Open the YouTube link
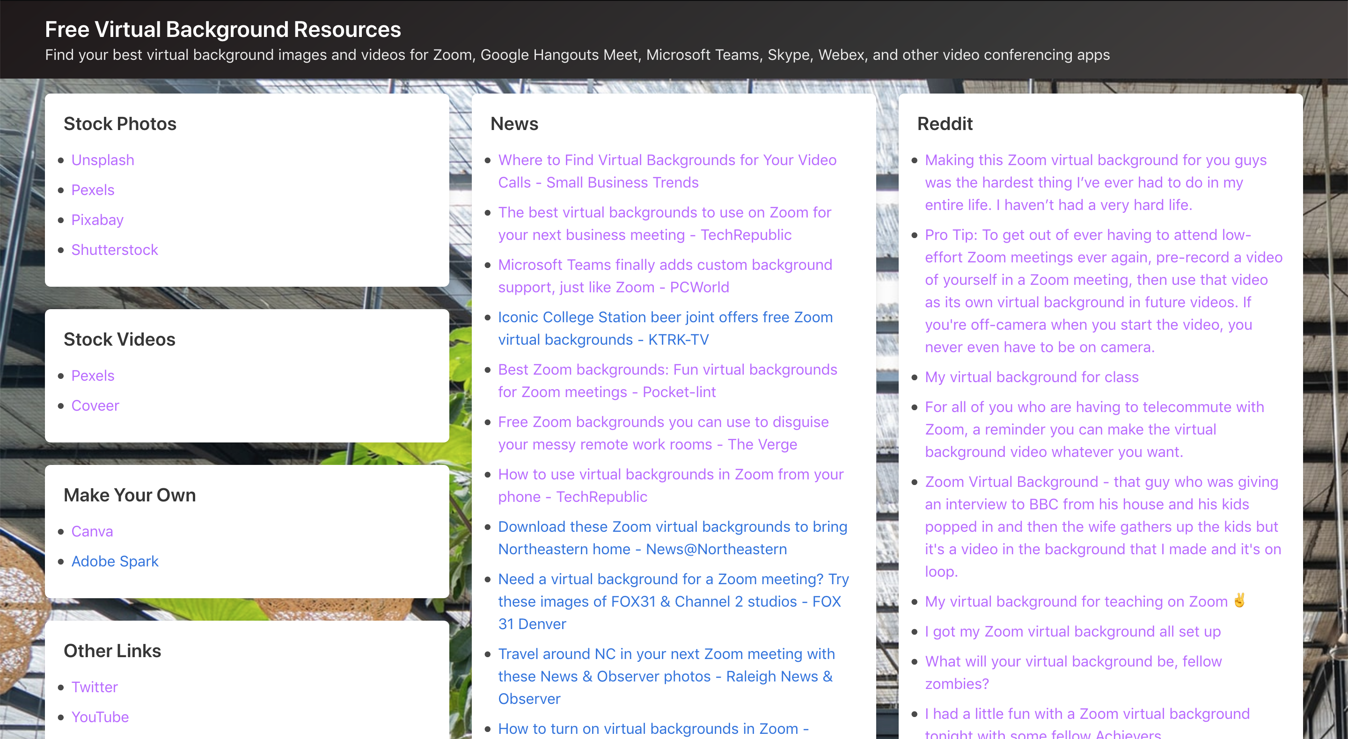The height and width of the screenshot is (739, 1348). click(100, 717)
